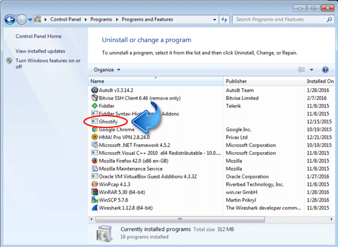Open Help with the question mark icon
Viewport: 338px width, 247px height.
pyautogui.click(x=325, y=70)
